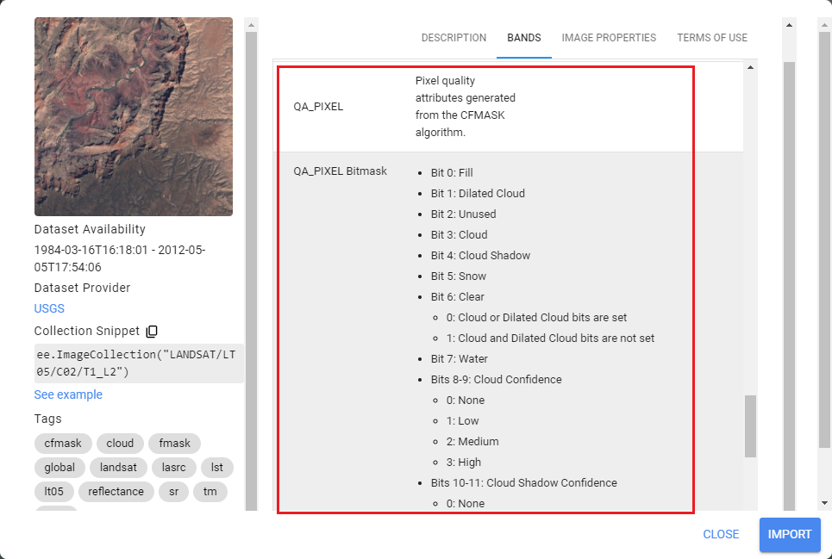Dismiss the dialog with the Close button
Screen dimensions: 832x559
[721, 534]
